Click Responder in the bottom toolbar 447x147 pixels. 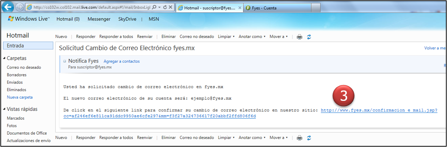85,137
